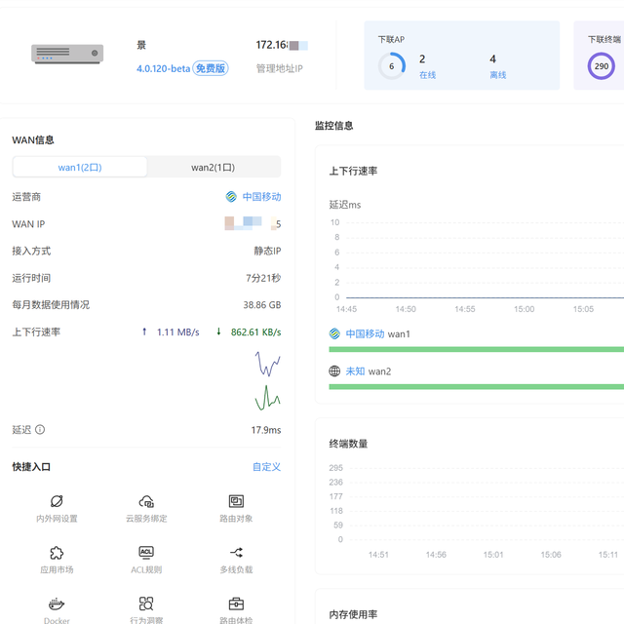Click the download arrow icon beside 862.61 KB/s
The image size is (624, 624).
pos(218,331)
